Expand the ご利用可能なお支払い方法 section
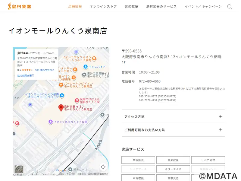This screenshot has width=241, height=181. click(x=173, y=130)
